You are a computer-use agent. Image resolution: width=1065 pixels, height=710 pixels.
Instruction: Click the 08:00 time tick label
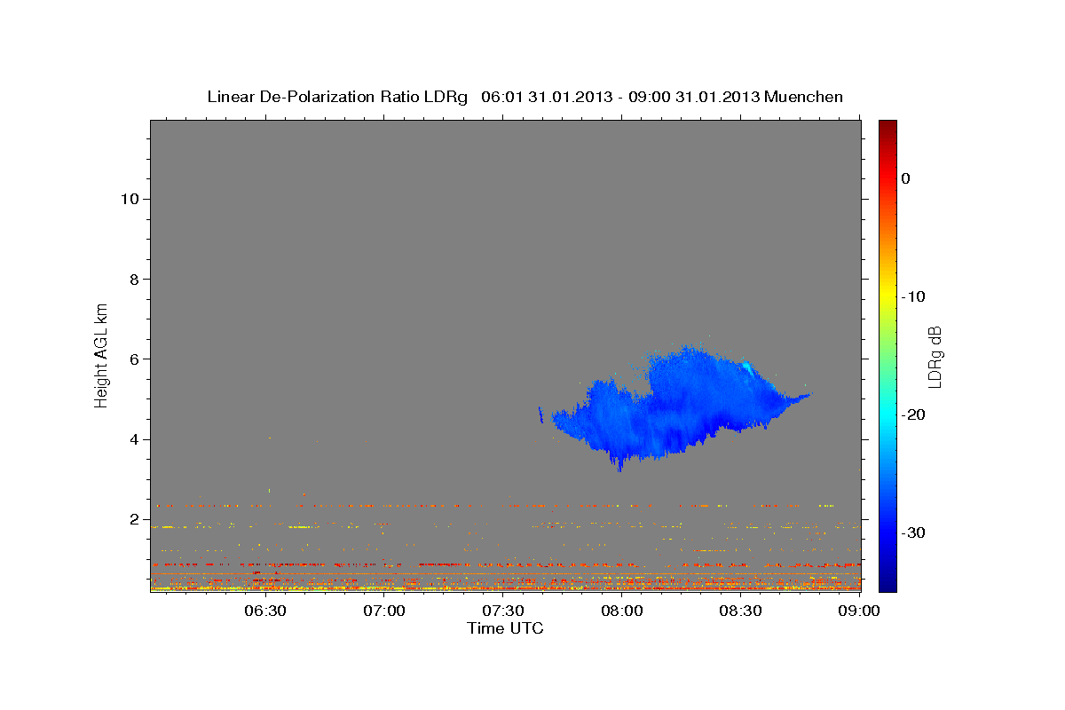(621, 611)
